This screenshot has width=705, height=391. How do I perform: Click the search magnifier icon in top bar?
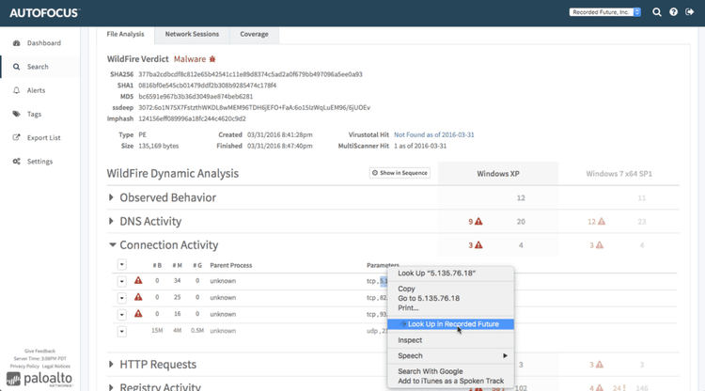pyautogui.click(x=657, y=12)
